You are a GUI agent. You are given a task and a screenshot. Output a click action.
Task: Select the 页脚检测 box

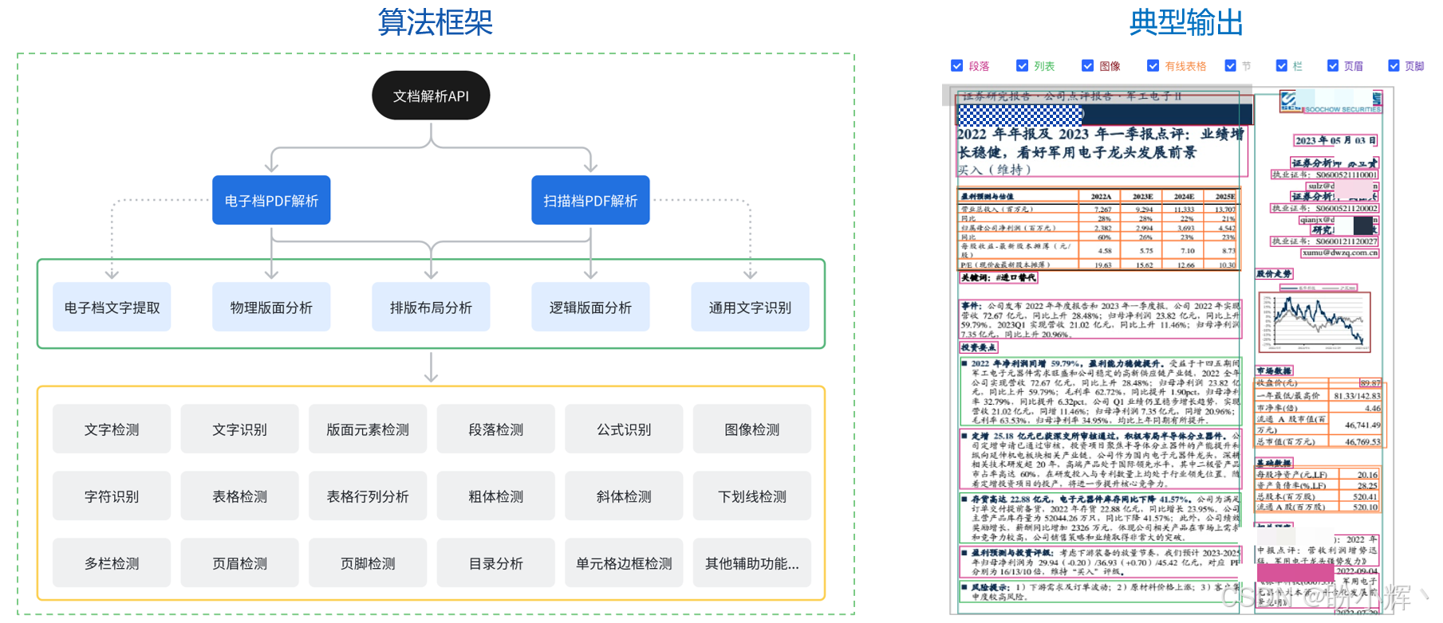click(368, 562)
